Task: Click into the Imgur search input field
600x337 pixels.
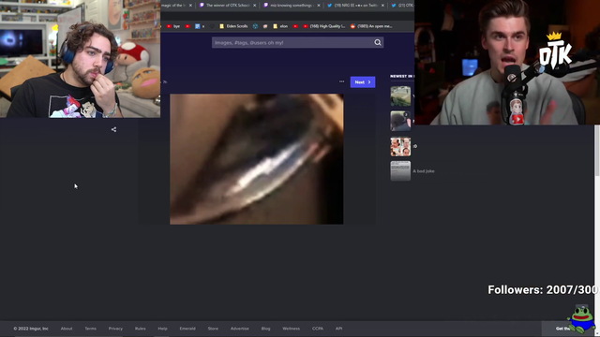Action: [x=292, y=42]
